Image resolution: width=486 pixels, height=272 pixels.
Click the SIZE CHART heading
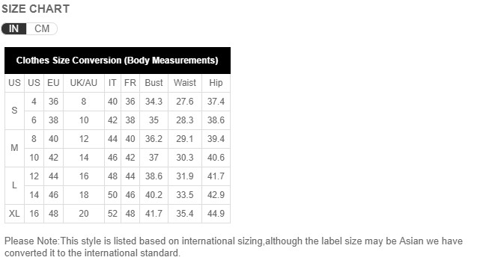click(x=36, y=9)
